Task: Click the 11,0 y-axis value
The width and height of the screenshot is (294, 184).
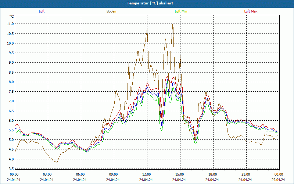Action: pos(10,24)
